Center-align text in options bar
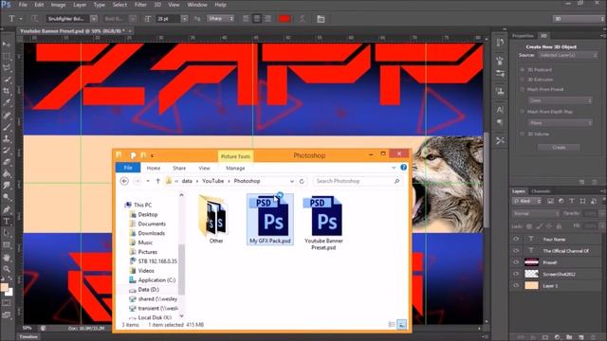Screen dimensions: 607x341 [257, 19]
